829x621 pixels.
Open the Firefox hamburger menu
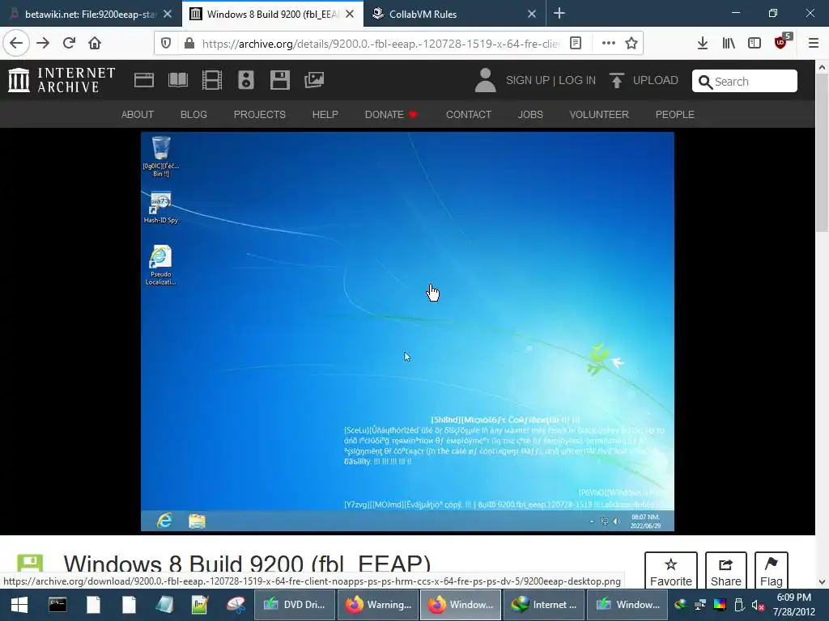point(814,44)
